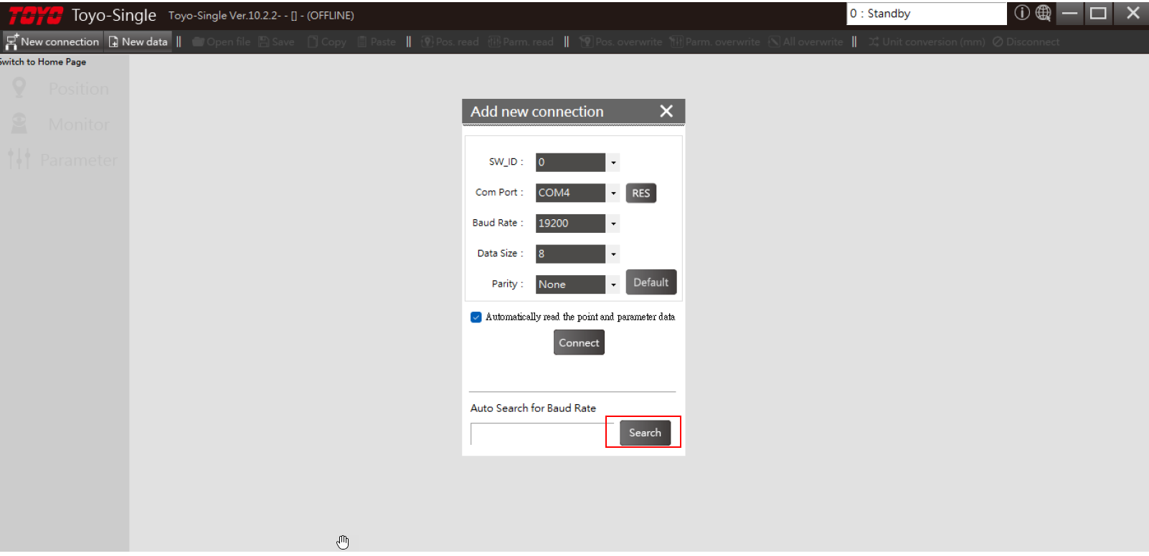The image size is (1149, 556).
Task: Click Parm. overwrite in toolbar
Action: [x=715, y=42]
